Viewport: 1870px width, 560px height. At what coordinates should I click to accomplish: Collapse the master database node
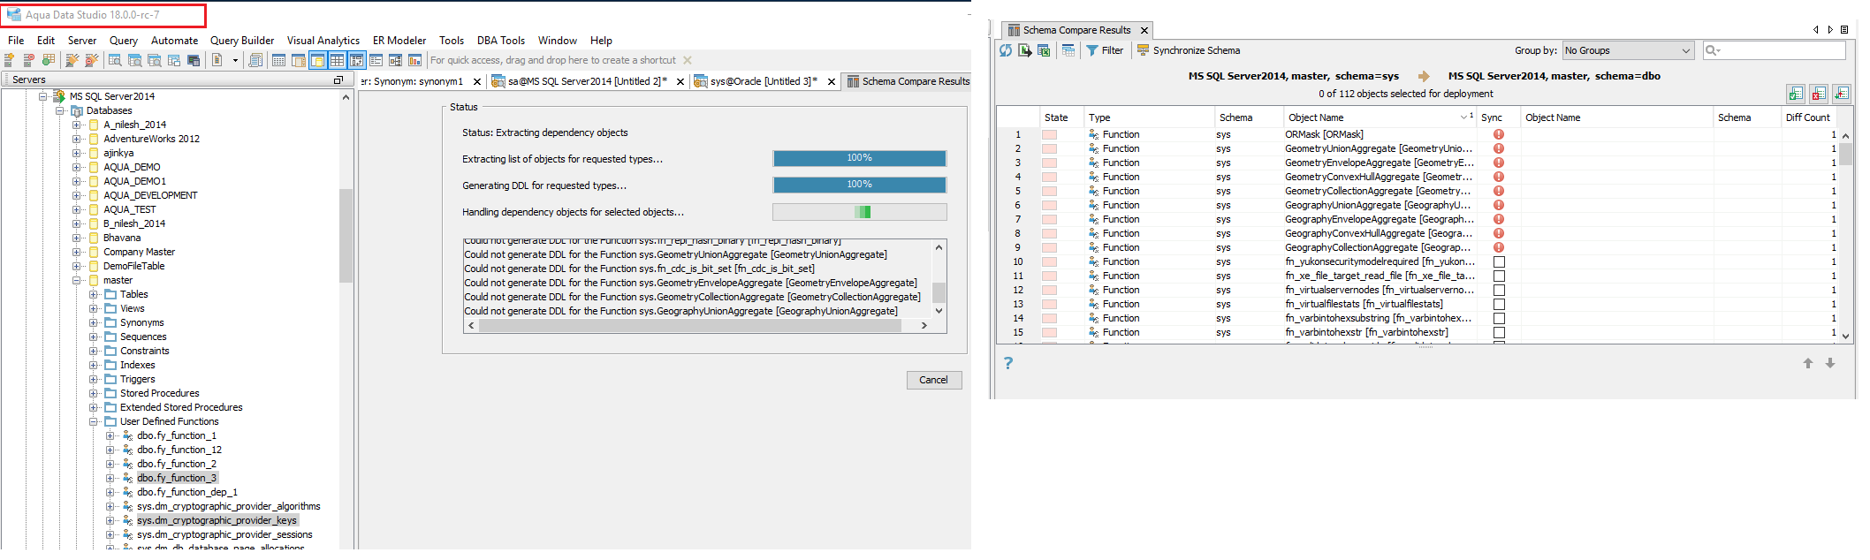pos(76,280)
